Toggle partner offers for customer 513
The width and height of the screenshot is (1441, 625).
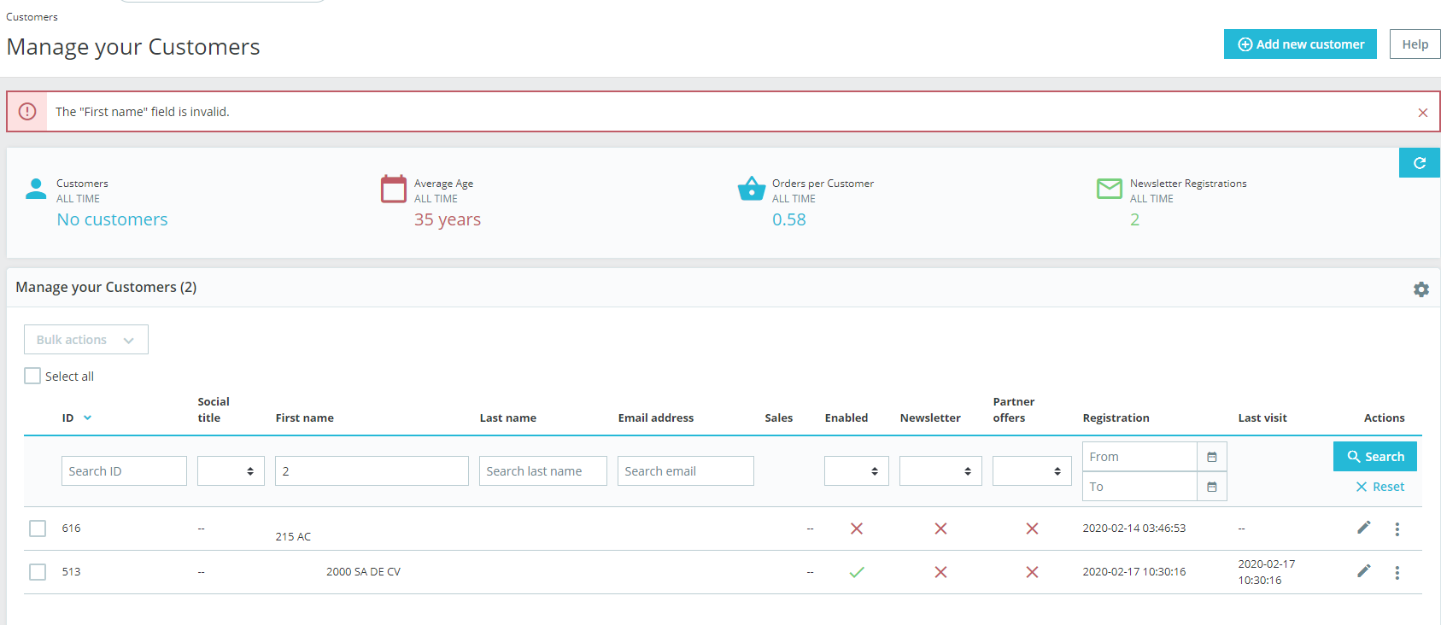(x=1032, y=572)
